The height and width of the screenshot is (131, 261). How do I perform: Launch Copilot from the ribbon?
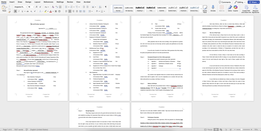click(x=235, y=8)
